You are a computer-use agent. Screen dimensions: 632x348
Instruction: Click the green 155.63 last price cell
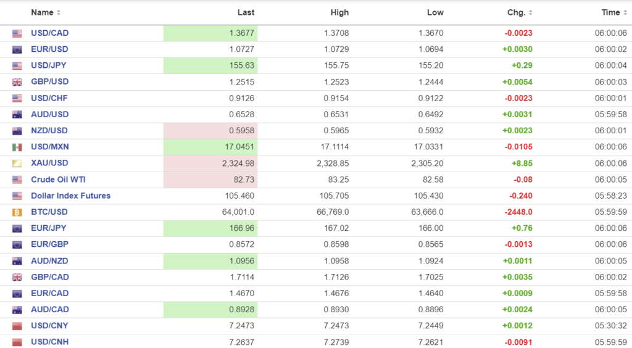coord(210,65)
